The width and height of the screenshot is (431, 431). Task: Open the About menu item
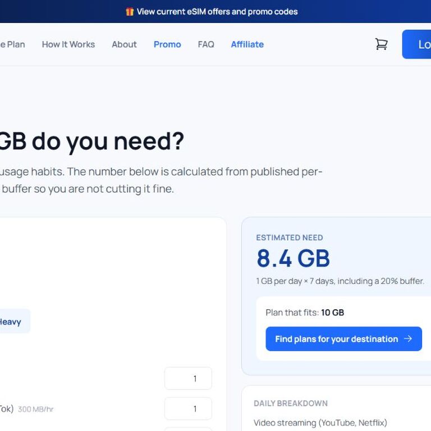124,44
